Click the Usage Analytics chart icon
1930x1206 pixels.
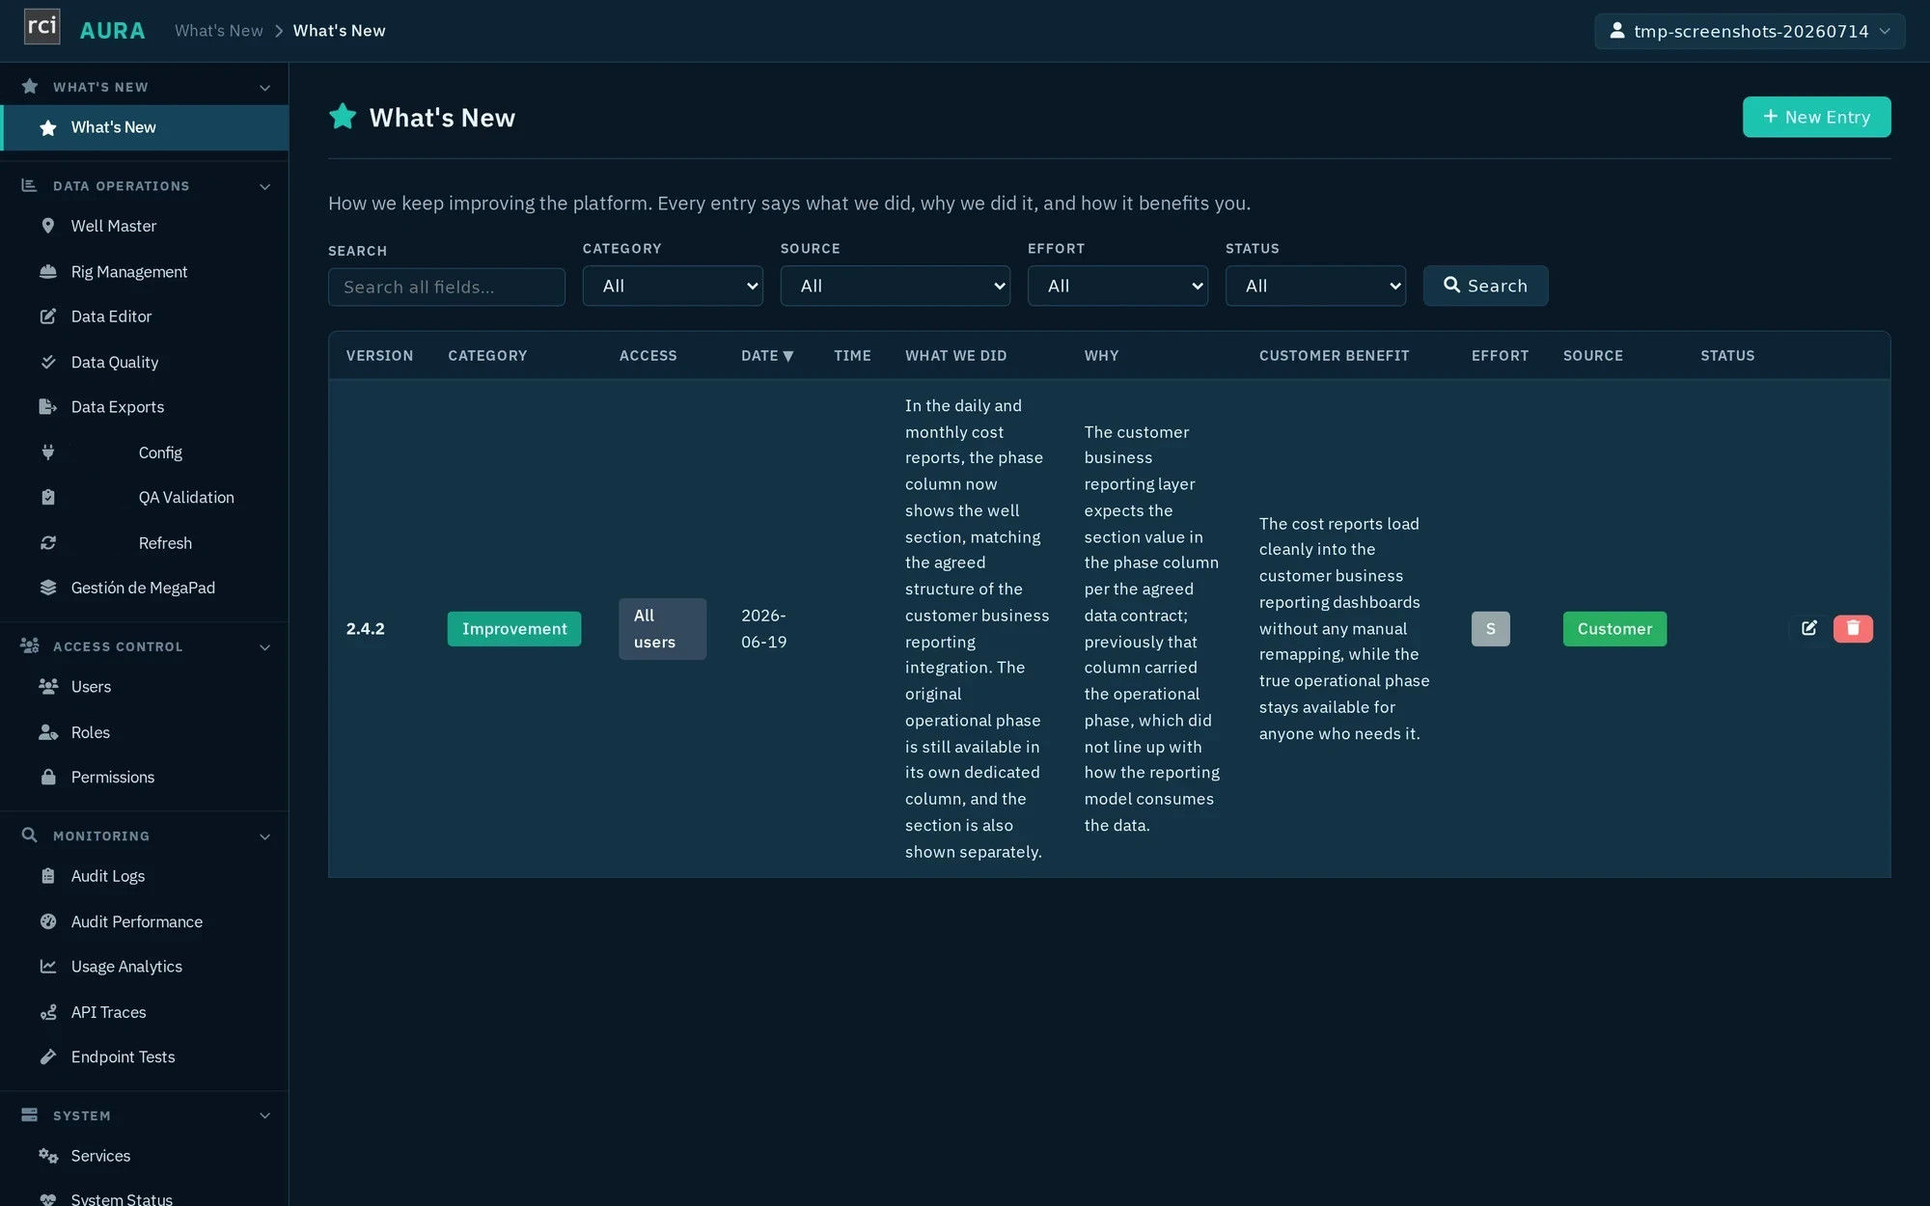pos(47,966)
